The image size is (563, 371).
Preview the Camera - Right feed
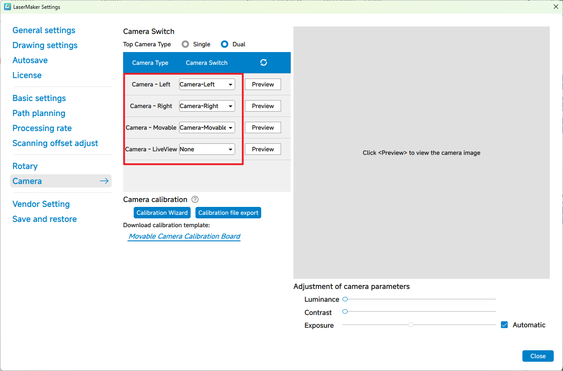[x=263, y=106]
